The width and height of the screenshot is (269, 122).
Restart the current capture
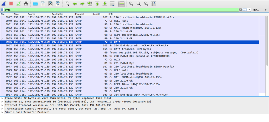coord(19,4)
